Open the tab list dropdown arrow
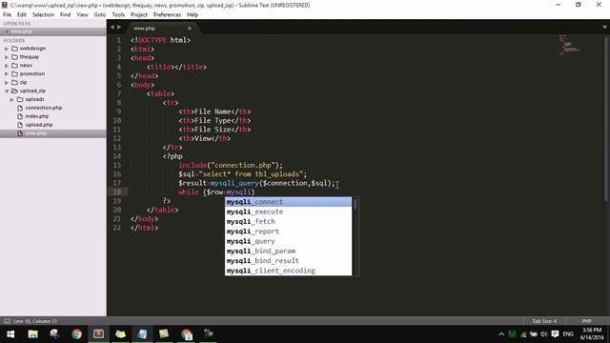Image resolution: width=610 pixels, height=343 pixels. [604, 28]
